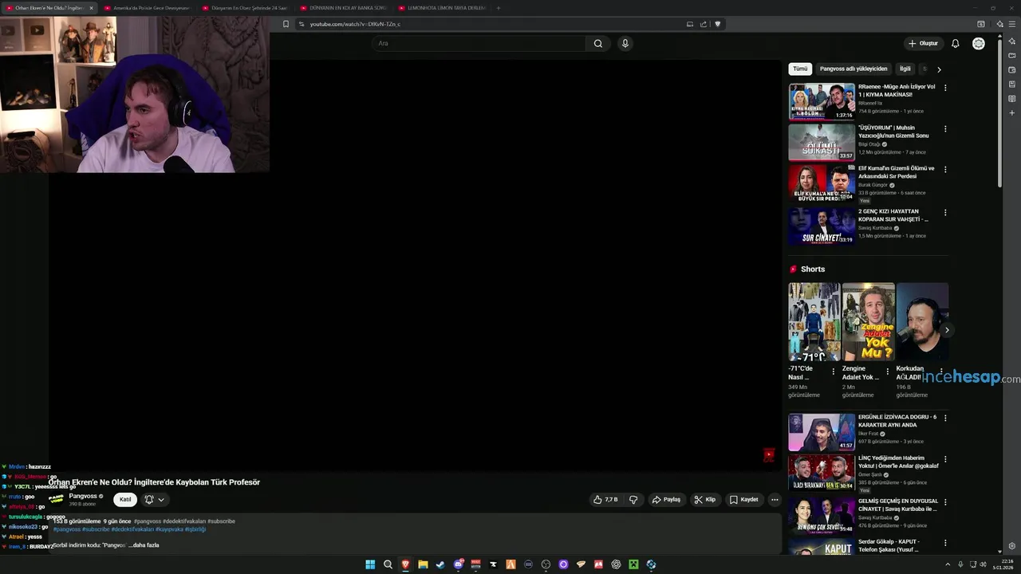Open options for ÜŞÜYORUM Muhsin Yazıcıoğlu video
The width and height of the screenshot is (1021, 574).
click(945, 128)
